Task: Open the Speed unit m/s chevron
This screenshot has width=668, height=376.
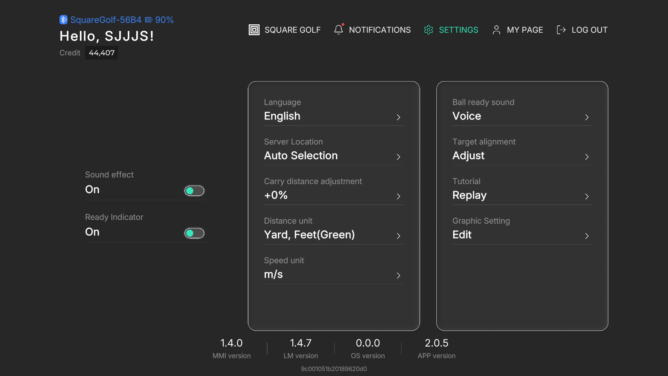Action: point(398,276)
